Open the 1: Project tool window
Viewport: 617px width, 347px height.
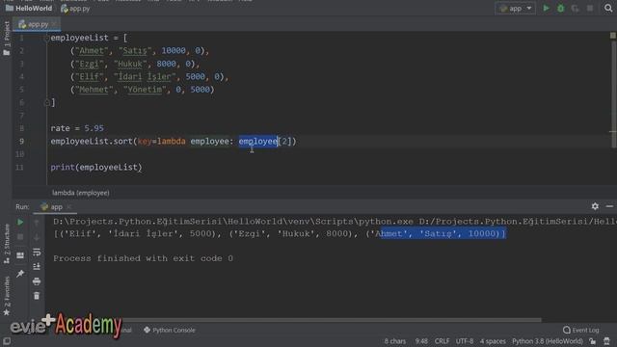tap(7, 39)
